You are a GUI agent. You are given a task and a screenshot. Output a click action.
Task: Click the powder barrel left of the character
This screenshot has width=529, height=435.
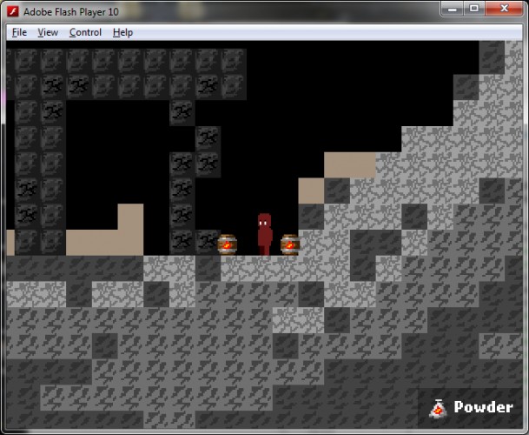click(x=227, y=244)
